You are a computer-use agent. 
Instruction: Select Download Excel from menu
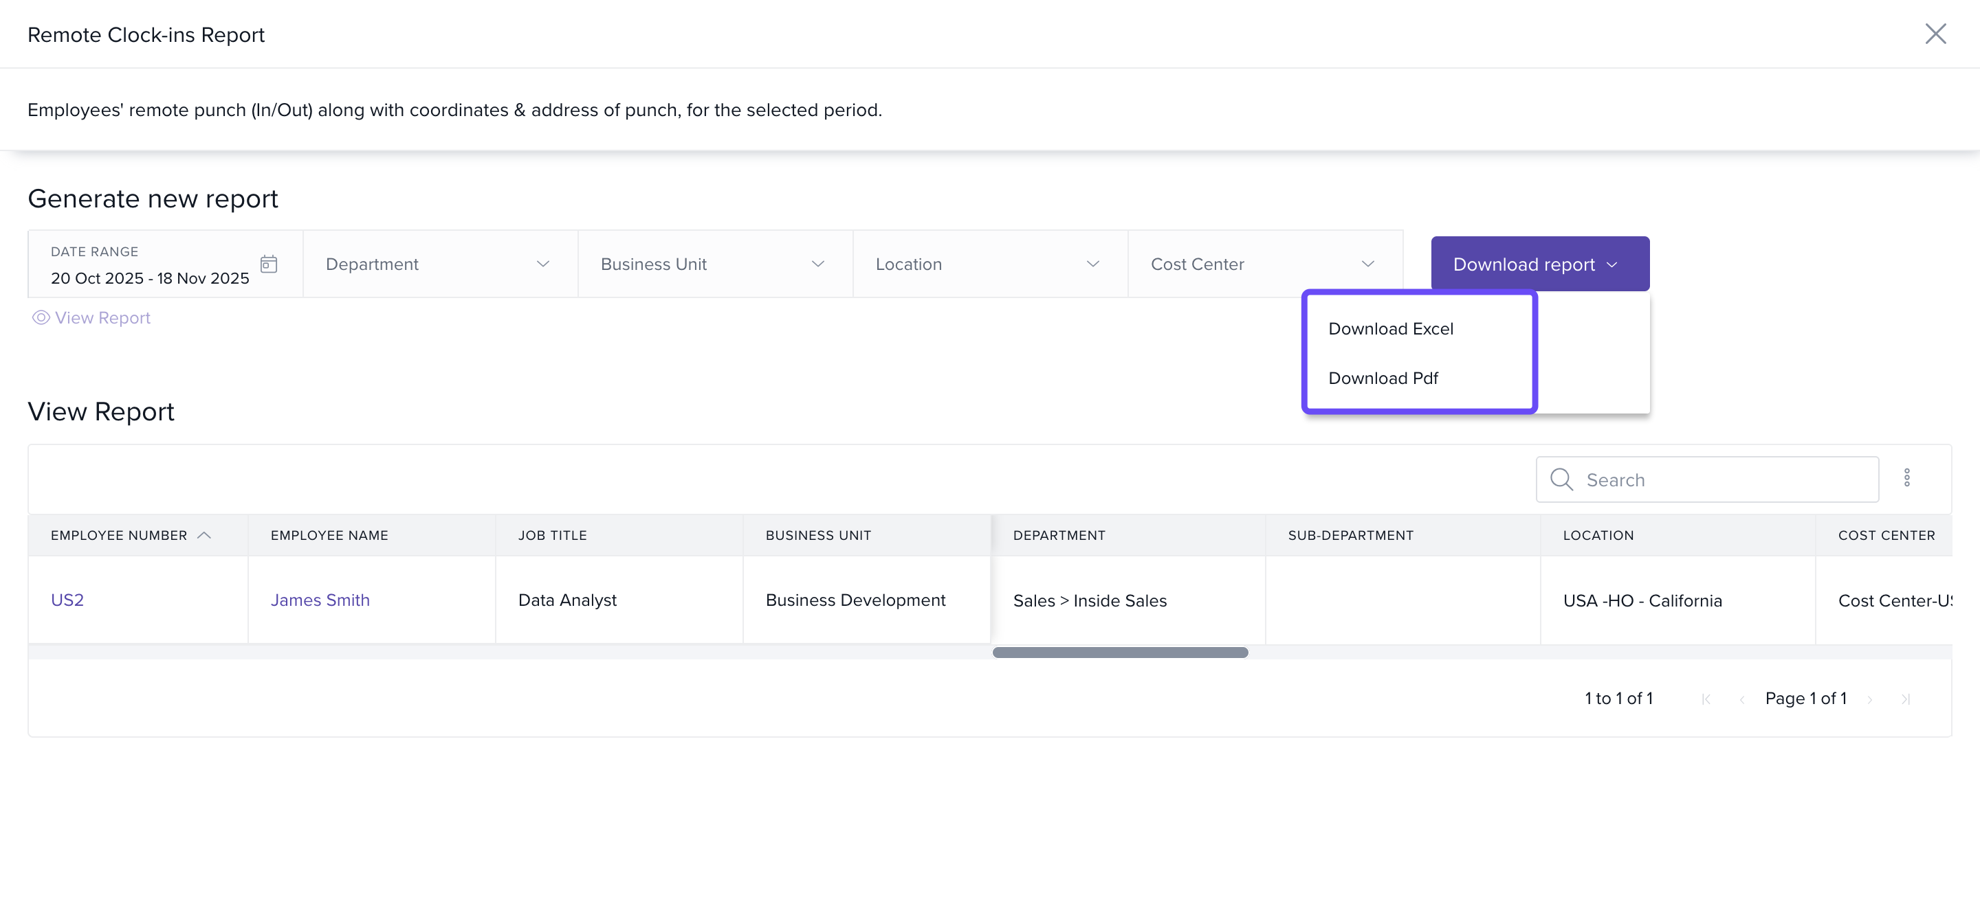coord(1390,328)
